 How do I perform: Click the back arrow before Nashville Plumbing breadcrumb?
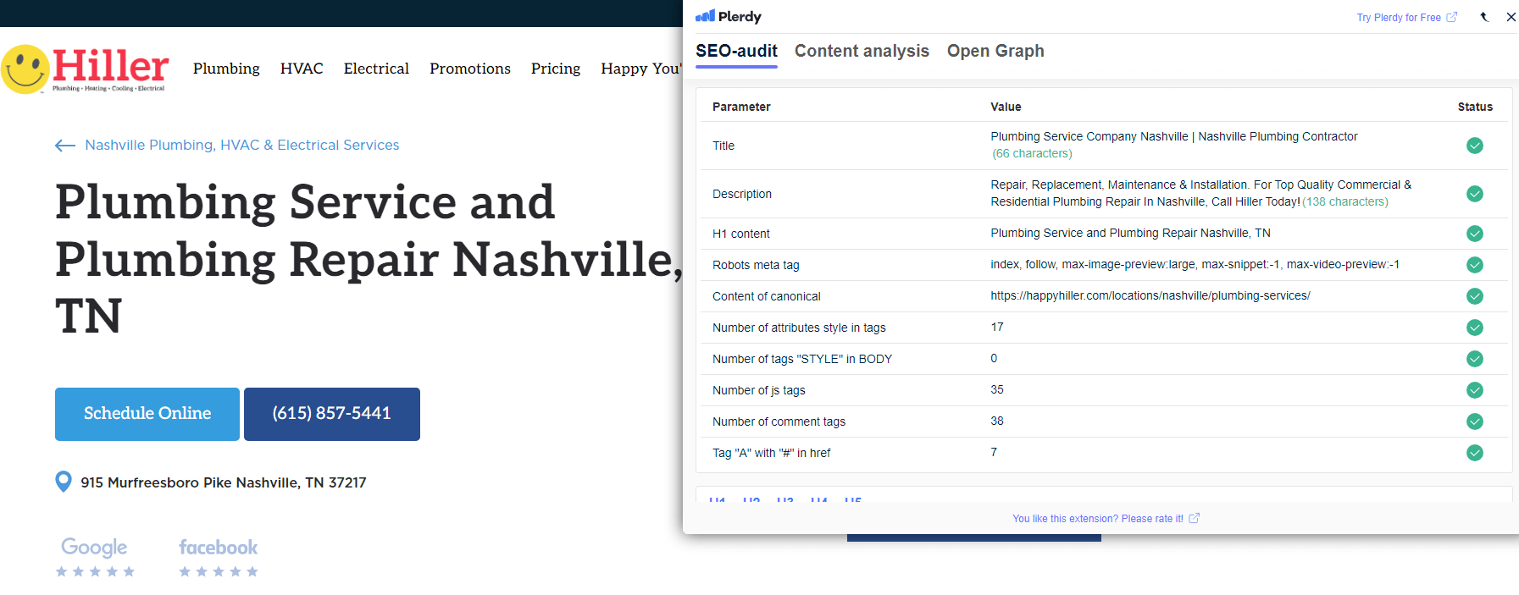tap(65, 146)
